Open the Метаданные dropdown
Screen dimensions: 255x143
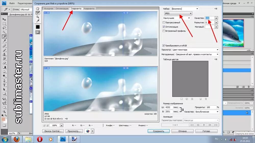[x=197, y=54]
